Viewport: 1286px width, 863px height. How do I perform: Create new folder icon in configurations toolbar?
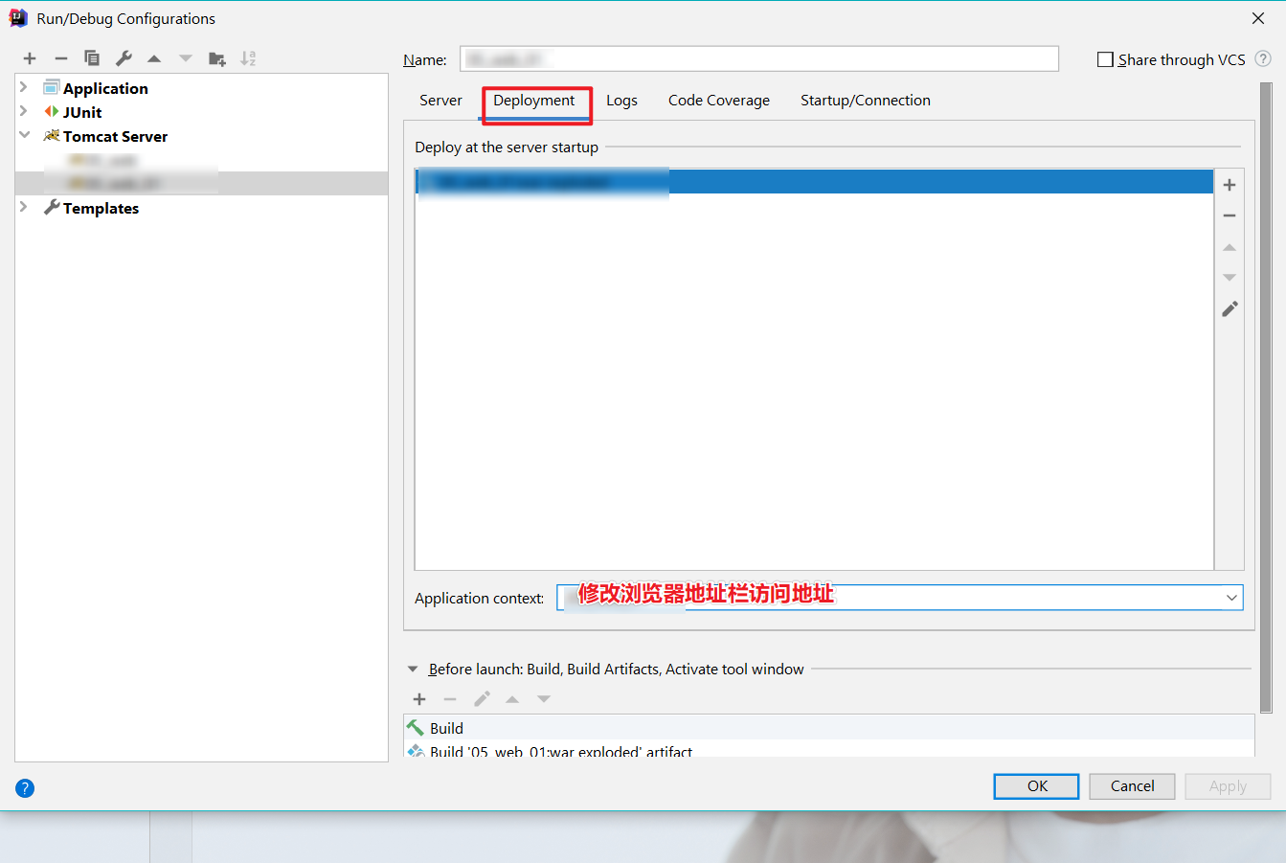tap(217, 58)
